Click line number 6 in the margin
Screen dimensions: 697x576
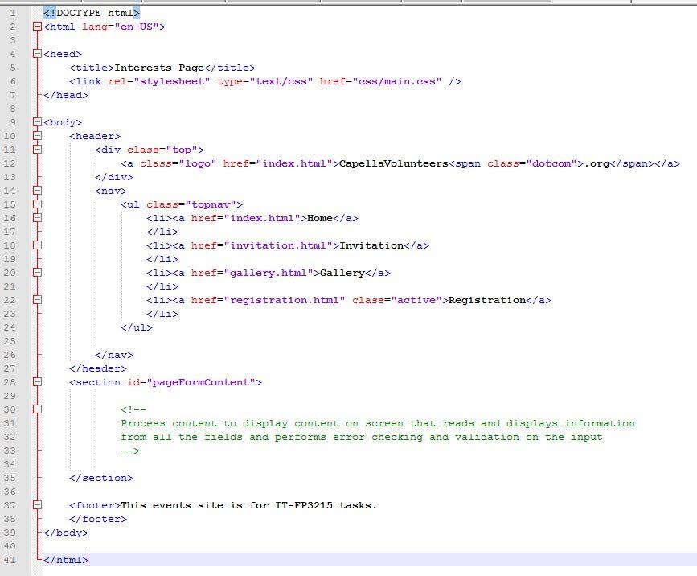point(12,81)
